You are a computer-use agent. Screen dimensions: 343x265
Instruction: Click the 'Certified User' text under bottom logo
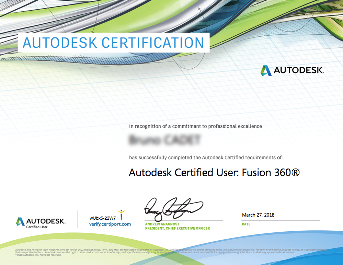click(x=37, y=227)
